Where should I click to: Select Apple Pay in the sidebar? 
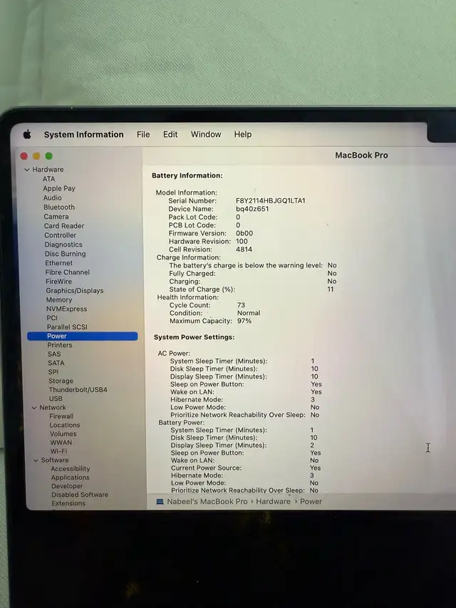coord(59,188)
